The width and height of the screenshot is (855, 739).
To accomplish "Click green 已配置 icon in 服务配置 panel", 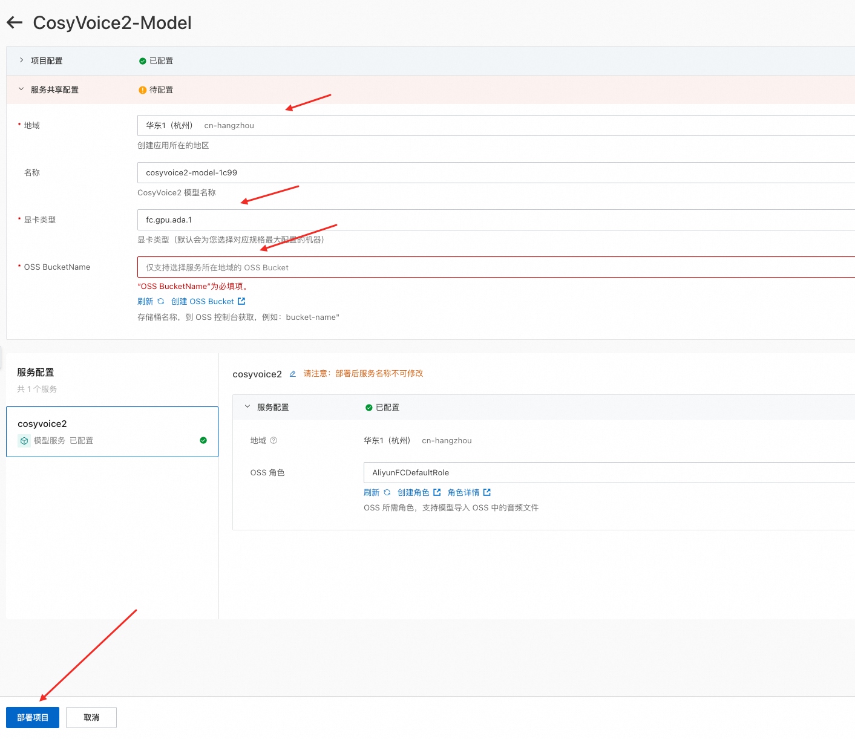I will [x=369, y=408].
